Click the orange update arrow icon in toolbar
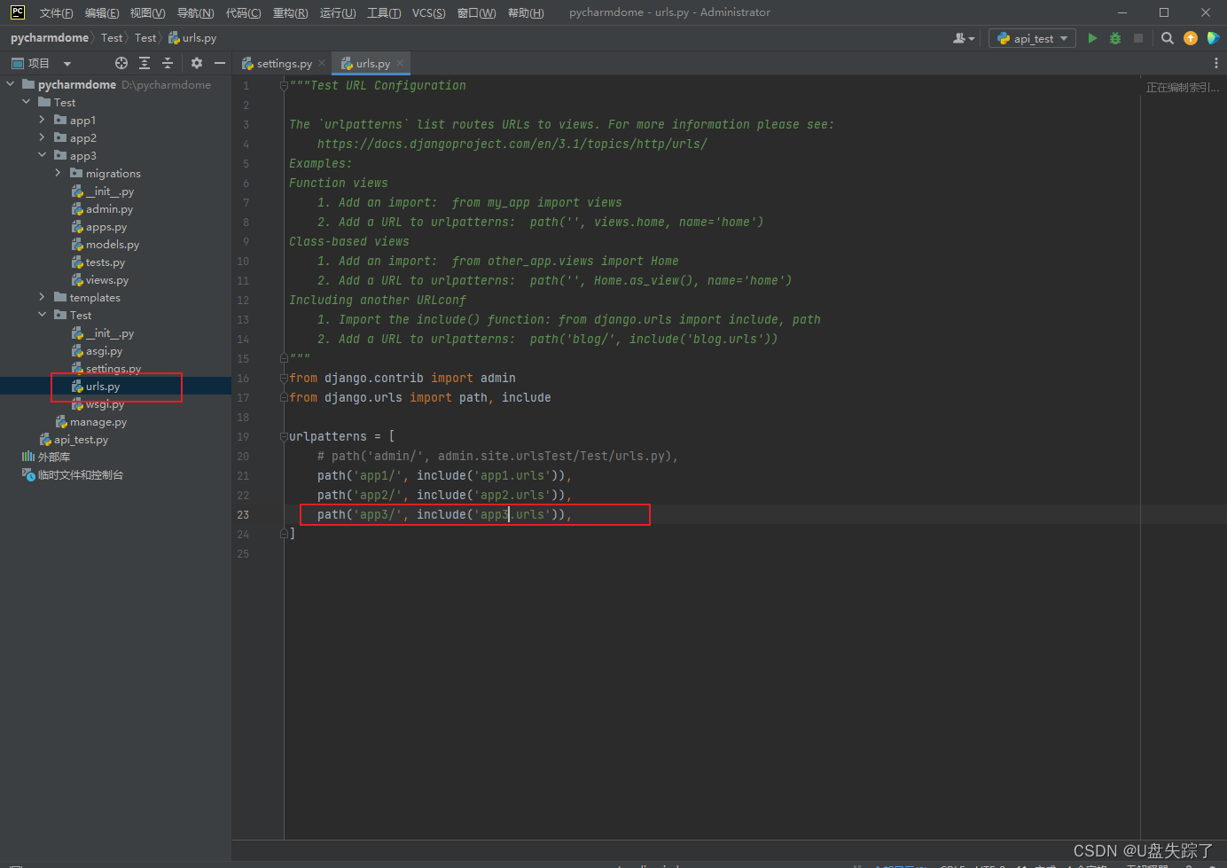Screen dimensions: 1227x868 coord(1191,38)
